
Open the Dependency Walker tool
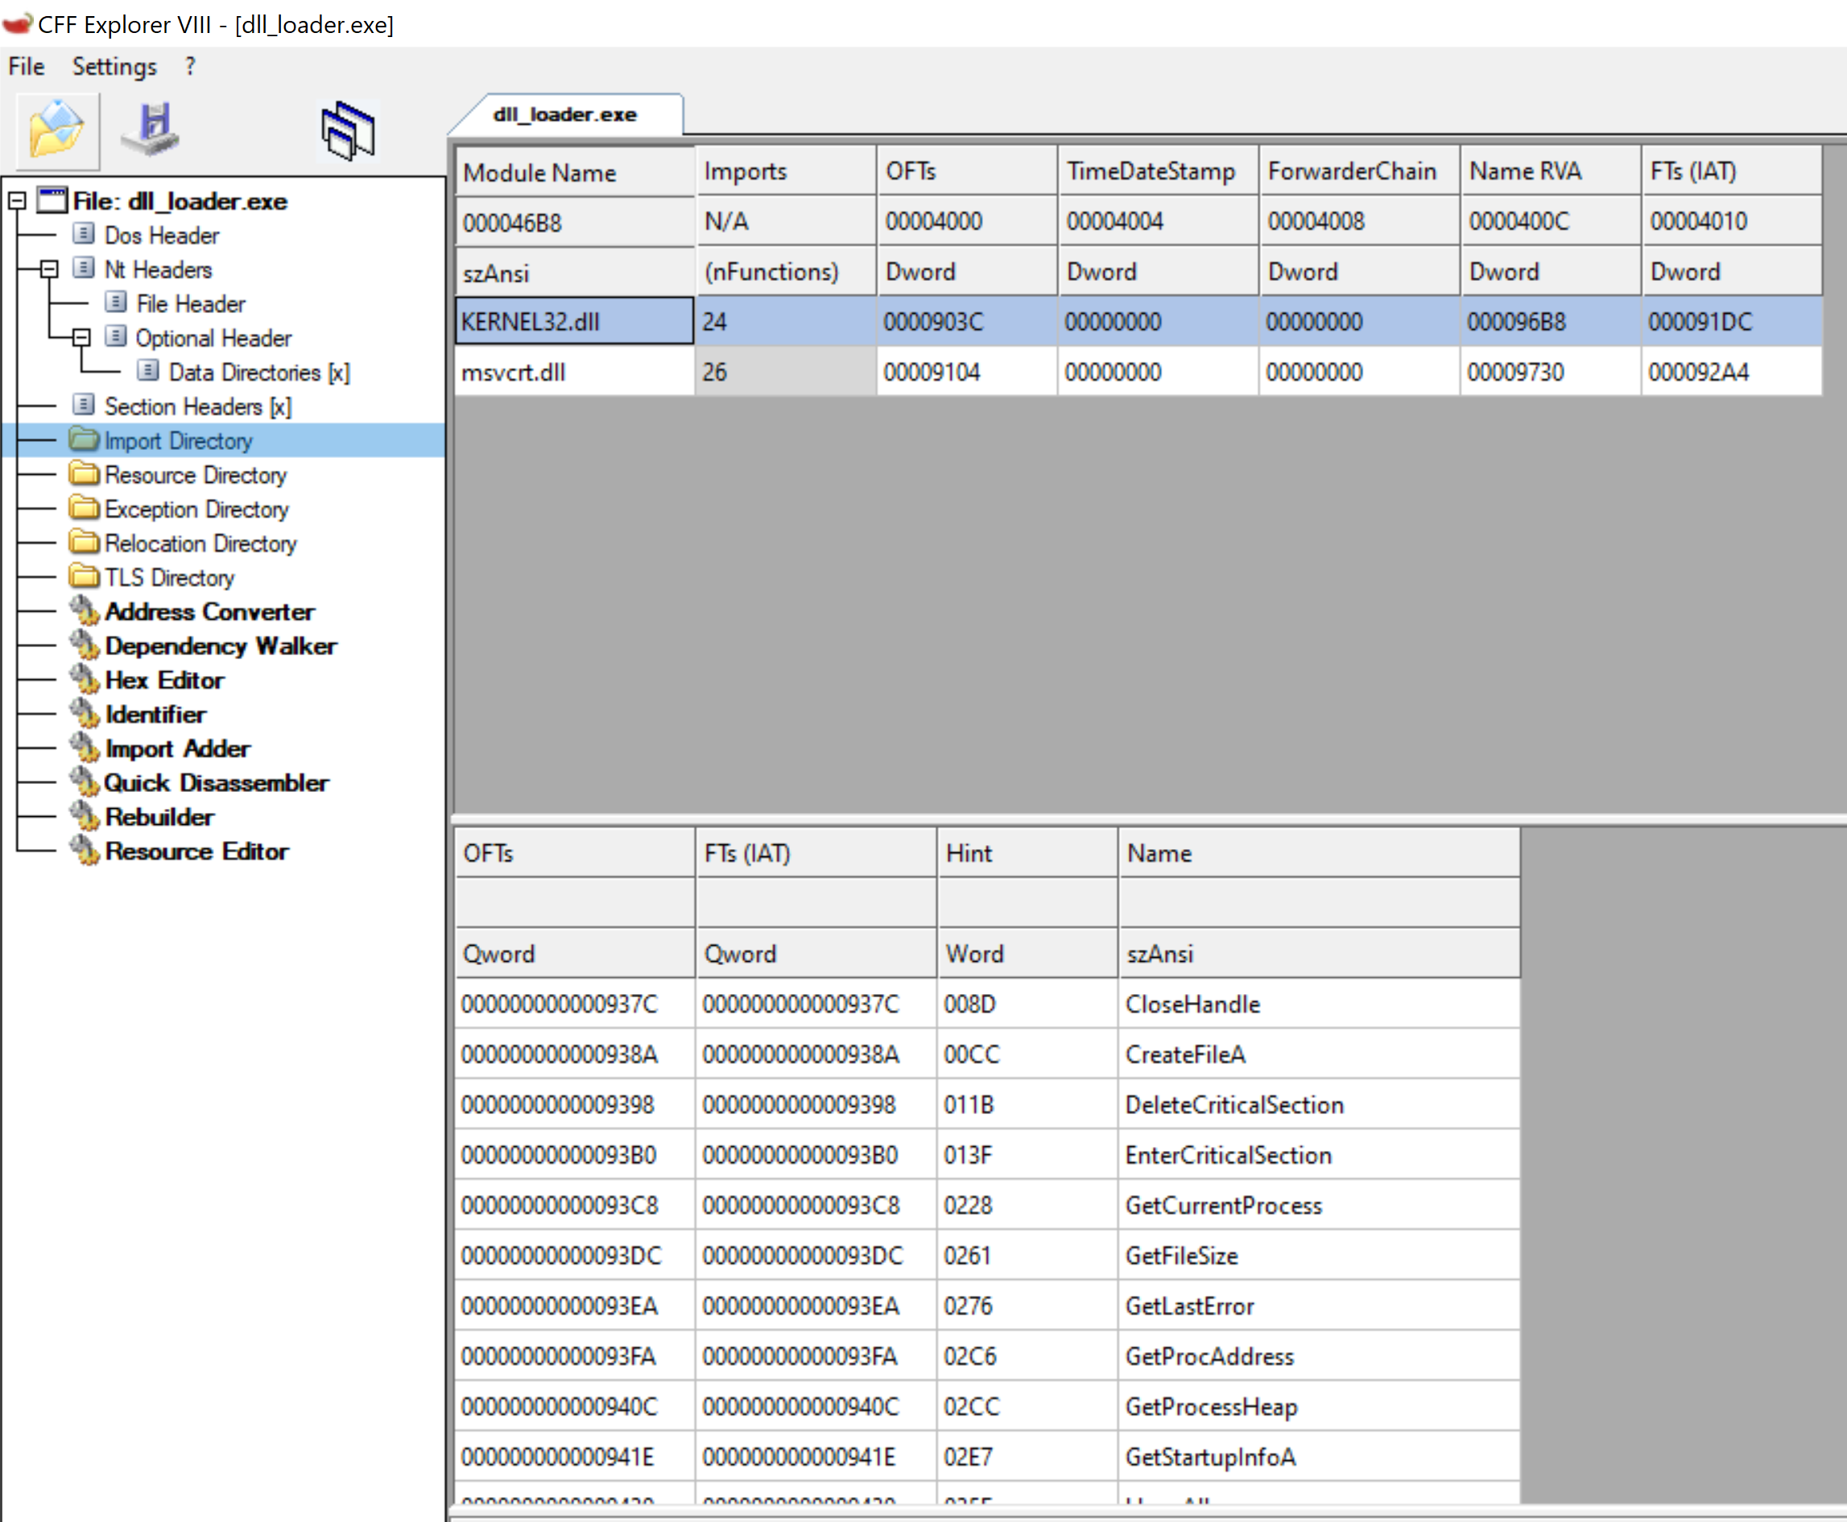tap(220, 646)
